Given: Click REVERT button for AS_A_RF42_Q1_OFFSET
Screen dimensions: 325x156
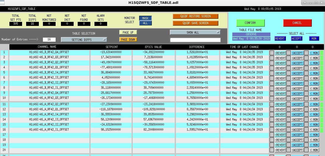Looking at the screenshot, I should coord(280,109).
